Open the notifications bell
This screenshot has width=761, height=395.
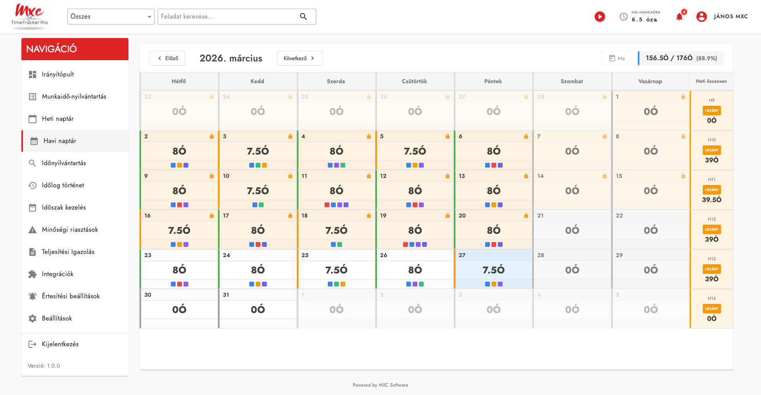(679, 17)
